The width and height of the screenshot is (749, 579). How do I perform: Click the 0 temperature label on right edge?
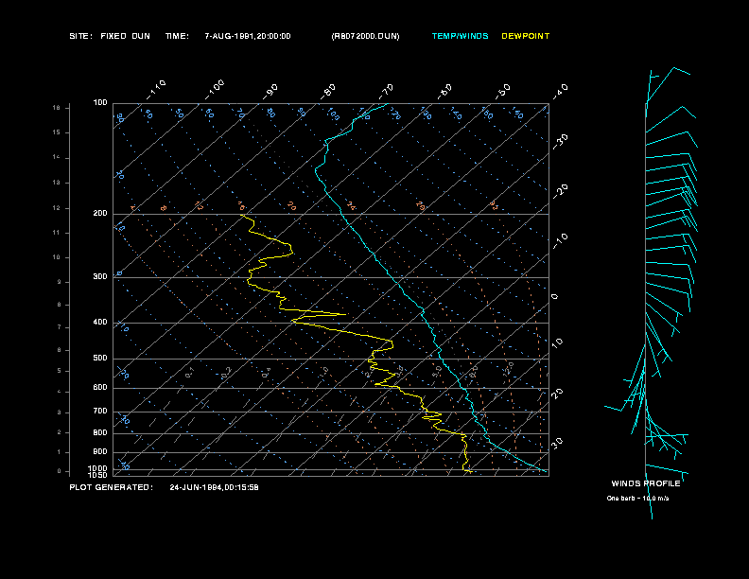pyautogui.click(x=554, y=297)
